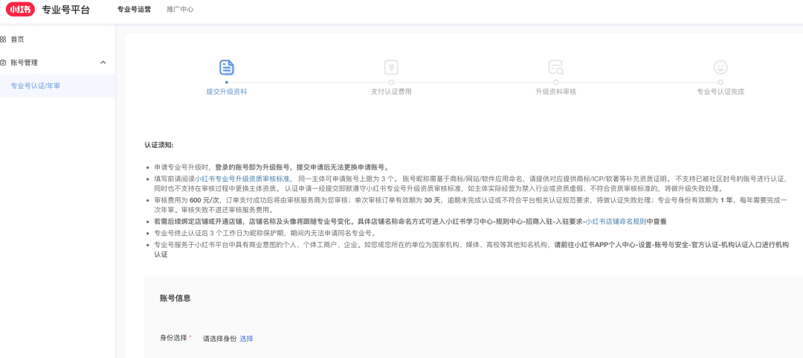Screen dimensions: 803x358
Task: Open 小红书专业号升级资质审核标准 link
Action: 242,179
